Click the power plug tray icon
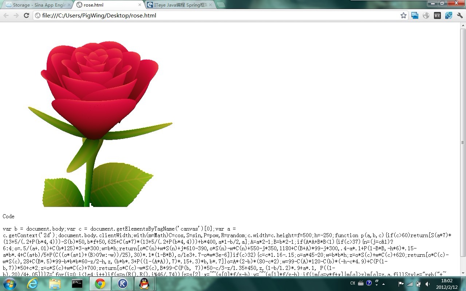 [419, 284]
